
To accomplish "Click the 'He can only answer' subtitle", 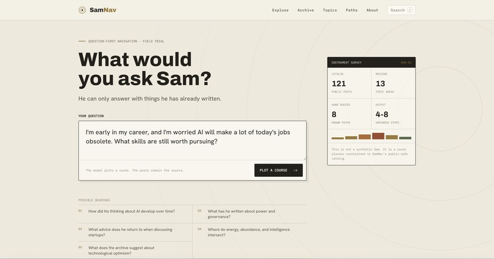I will coord(150,99).
